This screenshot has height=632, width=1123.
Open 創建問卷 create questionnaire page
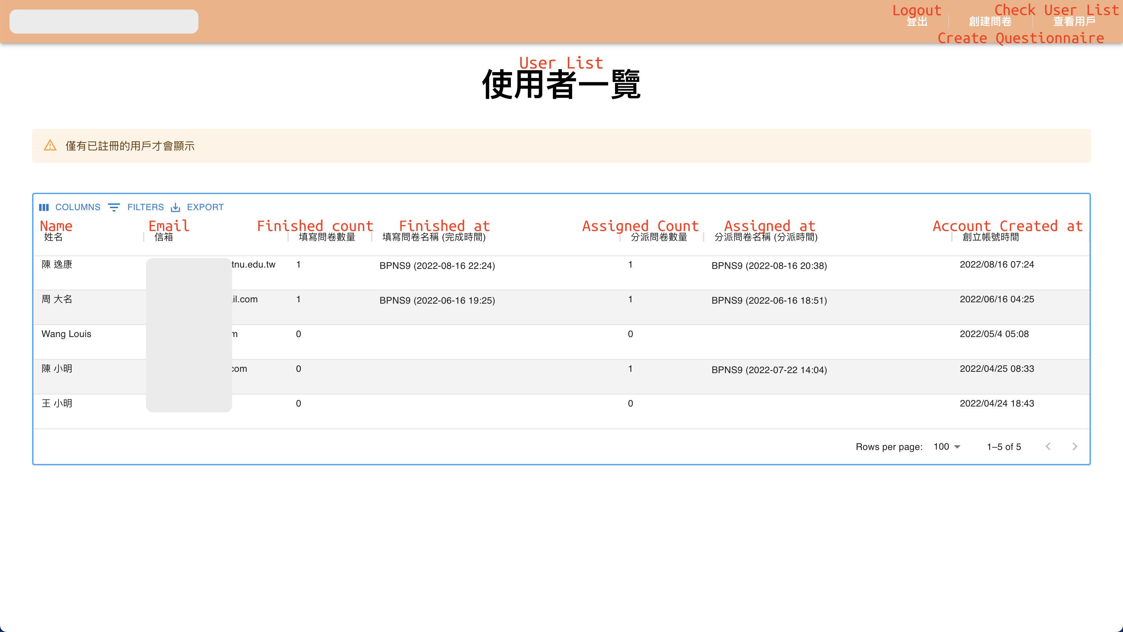coord(990,21)
